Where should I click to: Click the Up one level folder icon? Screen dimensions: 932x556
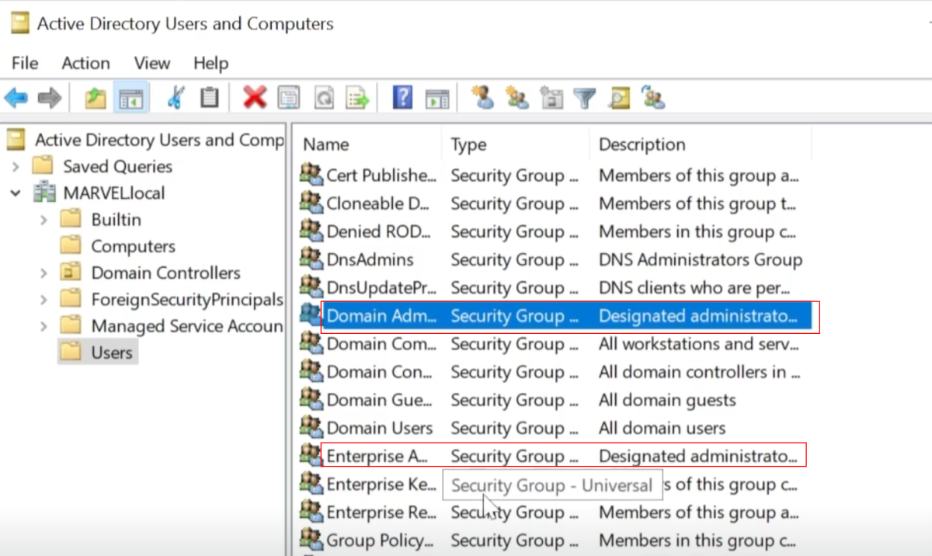coord(96,98)
